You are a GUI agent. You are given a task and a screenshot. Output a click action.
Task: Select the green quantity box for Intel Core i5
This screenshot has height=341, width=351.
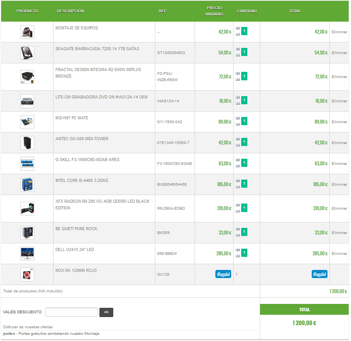(244, 184)
